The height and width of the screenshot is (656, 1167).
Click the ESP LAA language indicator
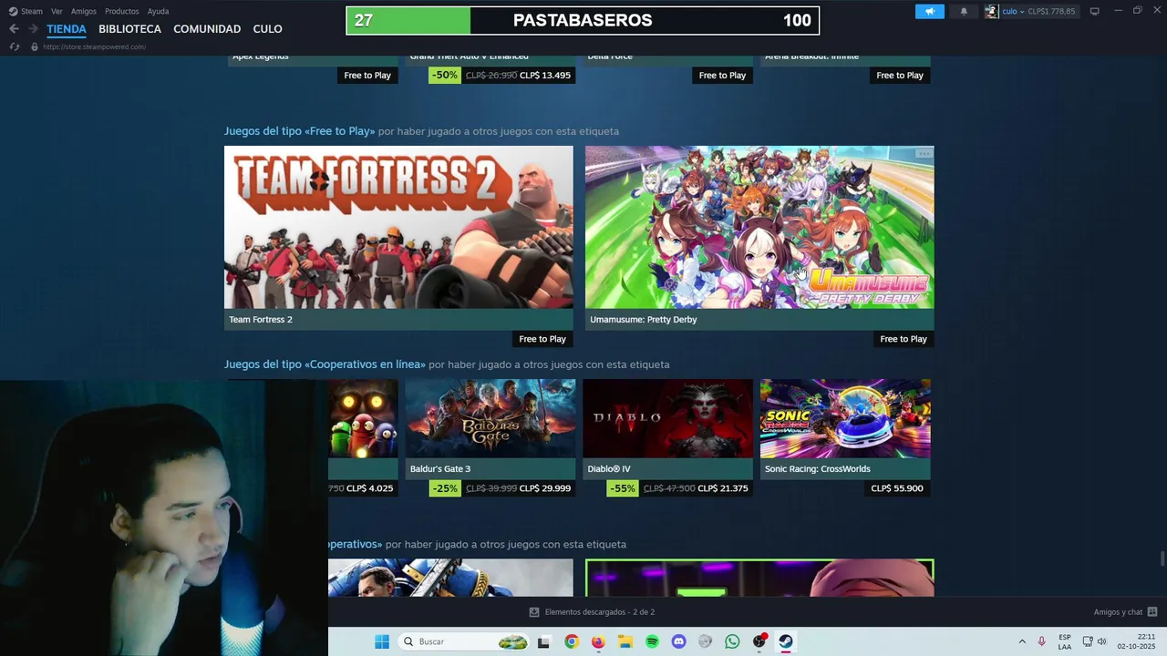coord(1065,641)
